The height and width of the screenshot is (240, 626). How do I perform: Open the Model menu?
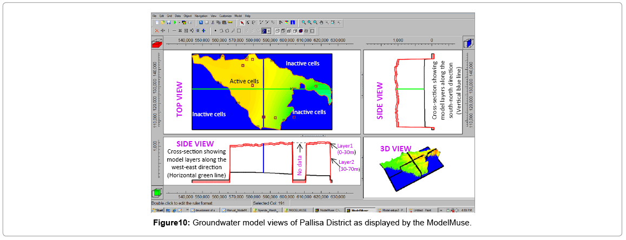[238, 16]
